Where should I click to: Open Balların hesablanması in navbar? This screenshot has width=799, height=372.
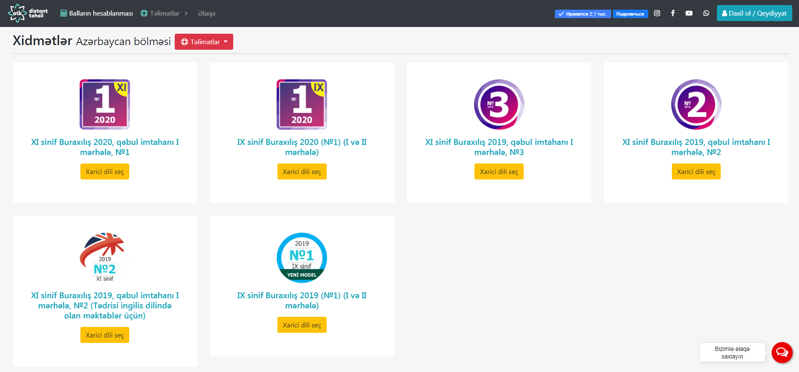(97, 13)
